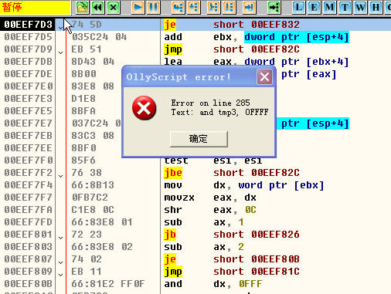391x294 pixels.
Task: Click the operand dword ptr [esp+4] in the add ebx row
Action: [297, 37]
